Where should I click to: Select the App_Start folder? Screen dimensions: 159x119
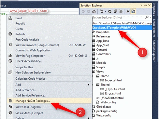coord(103,45)
